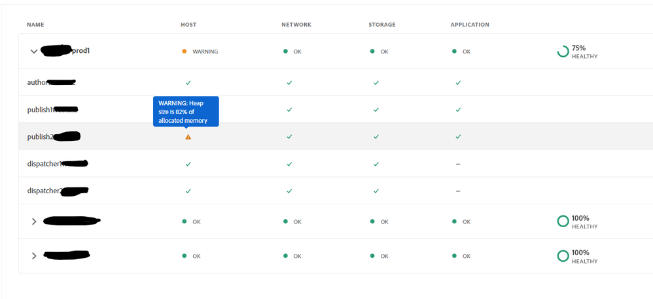Click the host checkmark in author row

click(188, 83)
